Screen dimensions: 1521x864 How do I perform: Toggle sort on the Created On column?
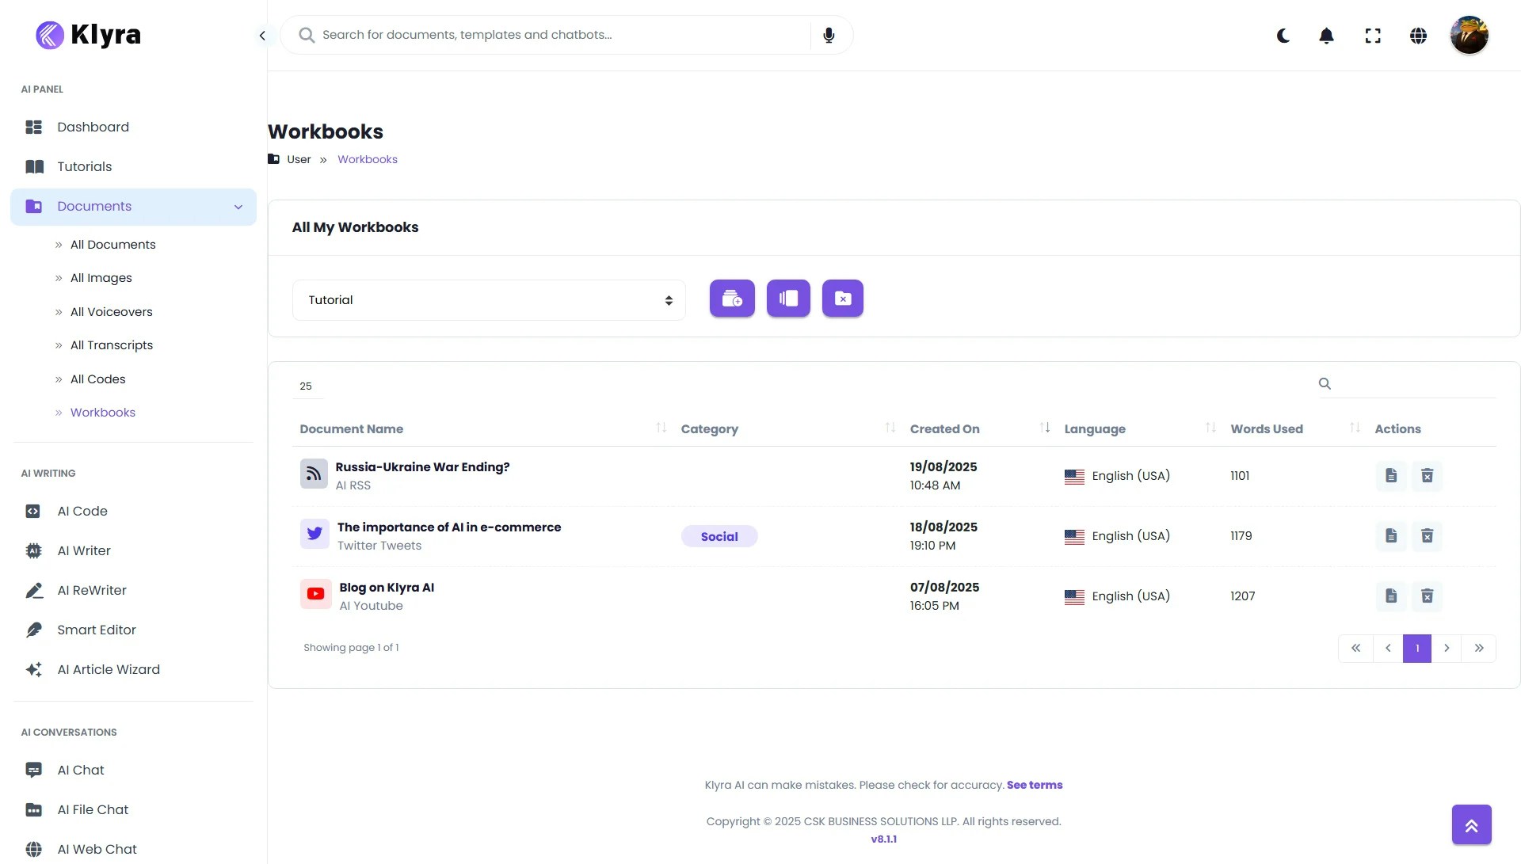pos(1044,428)
